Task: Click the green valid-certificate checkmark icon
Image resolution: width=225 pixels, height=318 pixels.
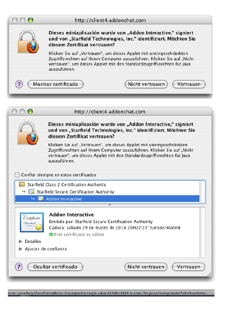Action: 51,234
